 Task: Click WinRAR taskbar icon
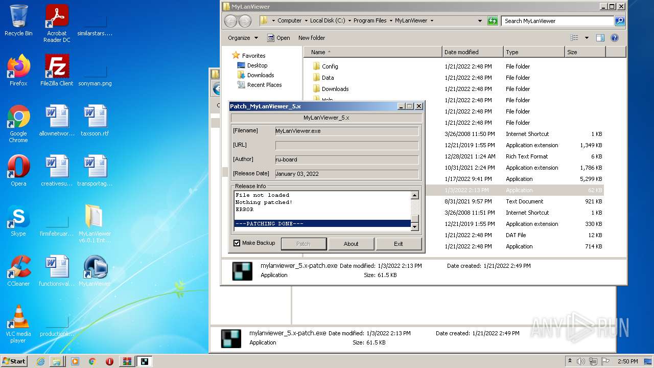[x=127, y=361]
